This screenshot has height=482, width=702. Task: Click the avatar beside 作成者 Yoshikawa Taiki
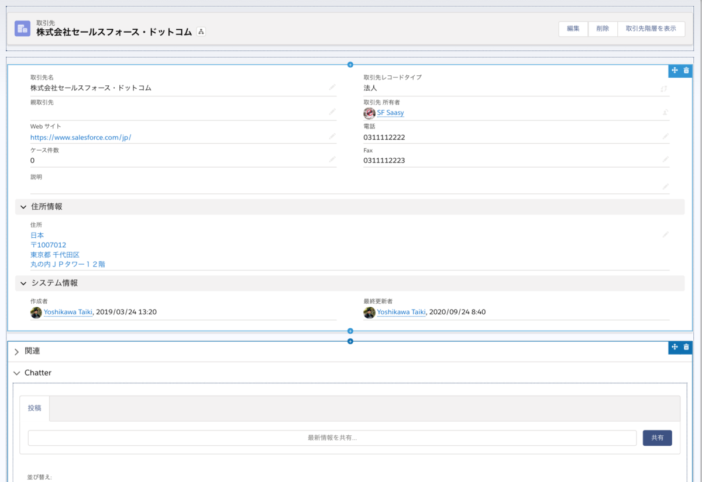click(x=36, y=313)
